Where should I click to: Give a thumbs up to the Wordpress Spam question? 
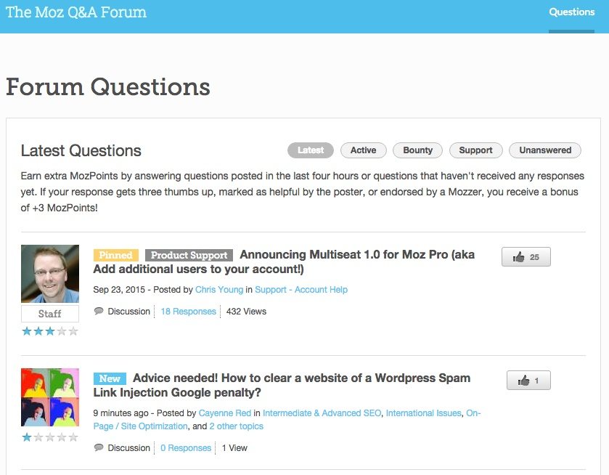pyautogui.click(x=528, y=380)
